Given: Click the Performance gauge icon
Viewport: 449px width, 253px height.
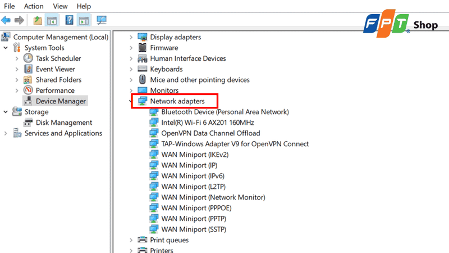Looking at the screenshot, I should click(28, 91).
